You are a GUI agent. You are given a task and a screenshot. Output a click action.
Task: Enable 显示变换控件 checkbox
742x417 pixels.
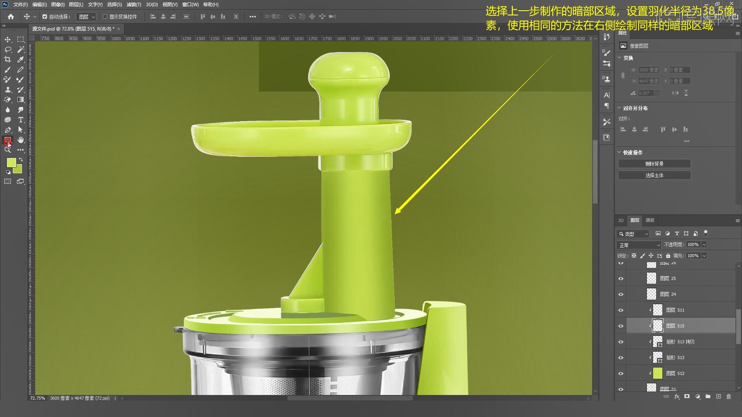105,17
